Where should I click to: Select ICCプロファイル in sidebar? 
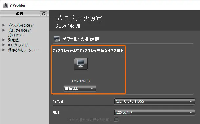tap(19, 45)
